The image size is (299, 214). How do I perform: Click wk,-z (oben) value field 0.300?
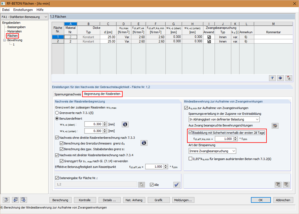94,124
